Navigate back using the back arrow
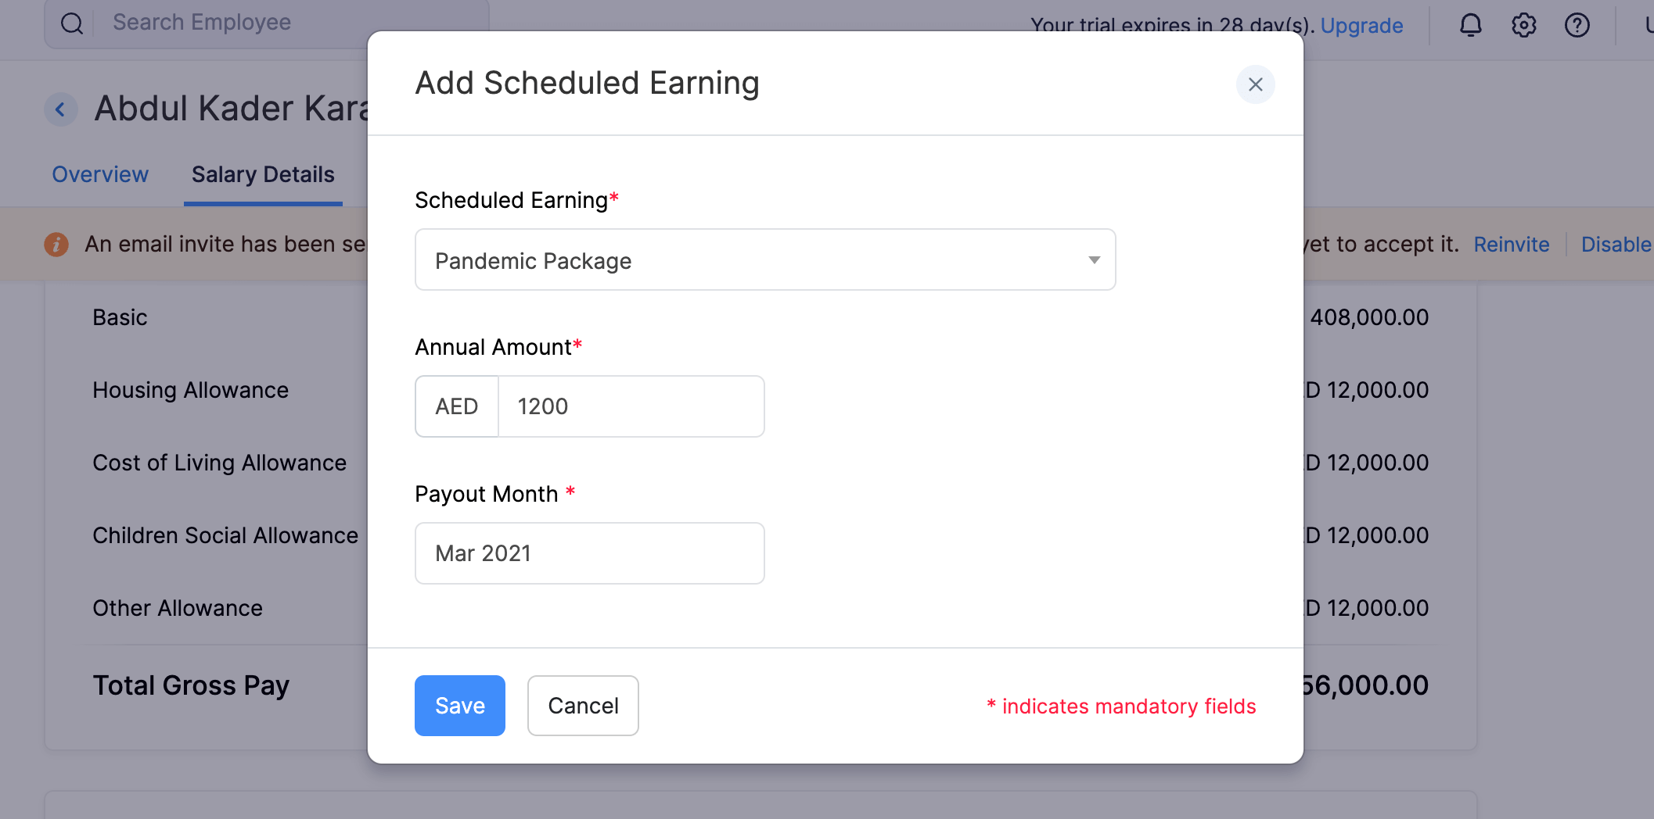 pyautogui.click(x=60, y=109)
